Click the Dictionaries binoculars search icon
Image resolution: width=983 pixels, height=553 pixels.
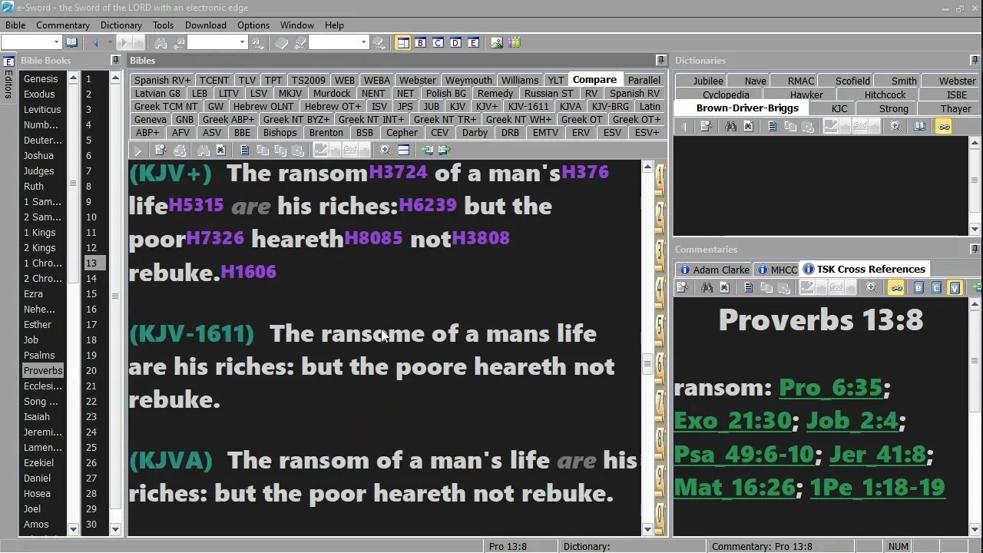click(731, 127)
